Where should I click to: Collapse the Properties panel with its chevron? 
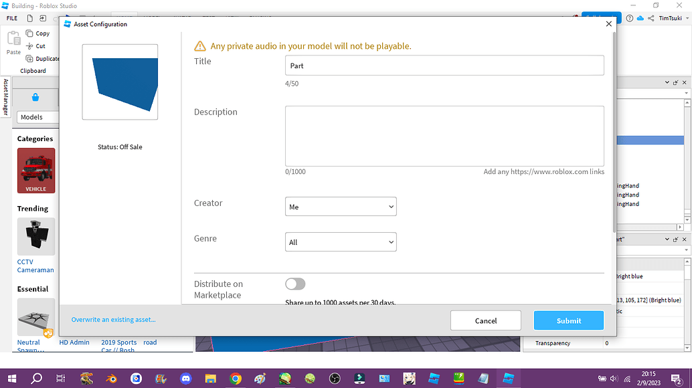click(667, 239)
